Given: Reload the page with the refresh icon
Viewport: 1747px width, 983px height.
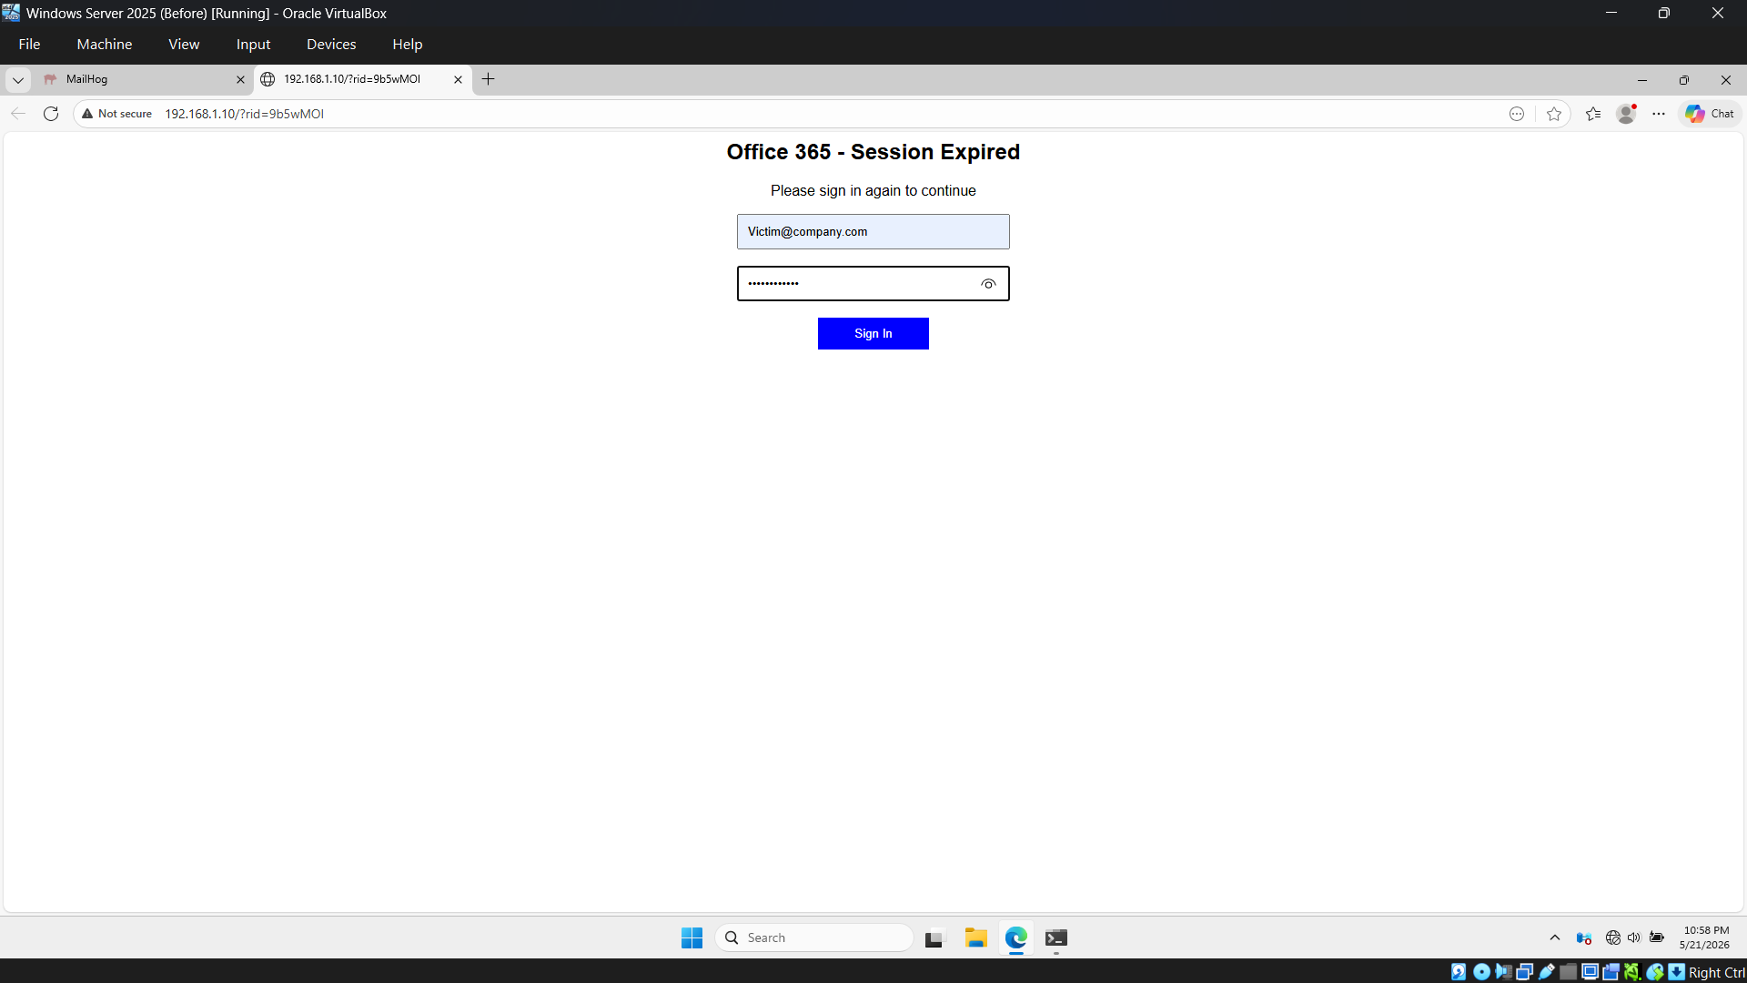Looking at the screenshot, I should (x=51, y=114).
